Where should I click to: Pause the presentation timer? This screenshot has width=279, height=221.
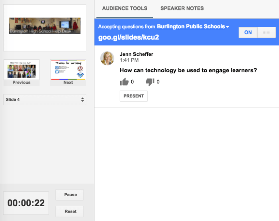(x=70, y=195)
